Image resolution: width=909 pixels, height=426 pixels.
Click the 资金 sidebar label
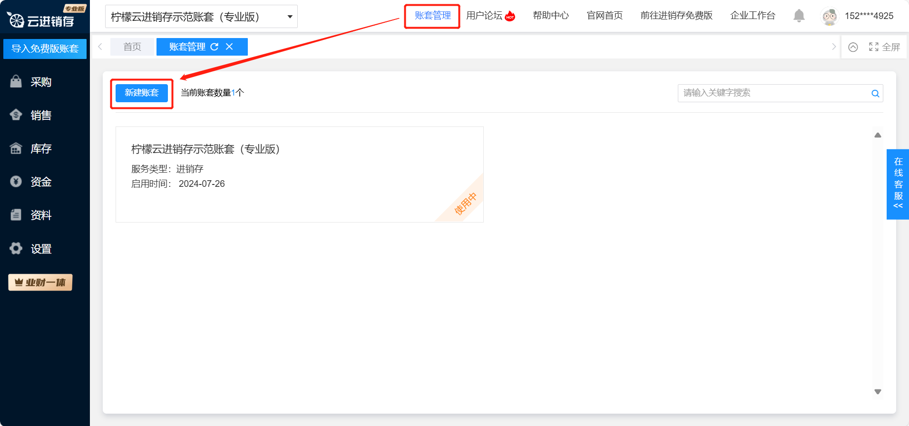[41, 182]
